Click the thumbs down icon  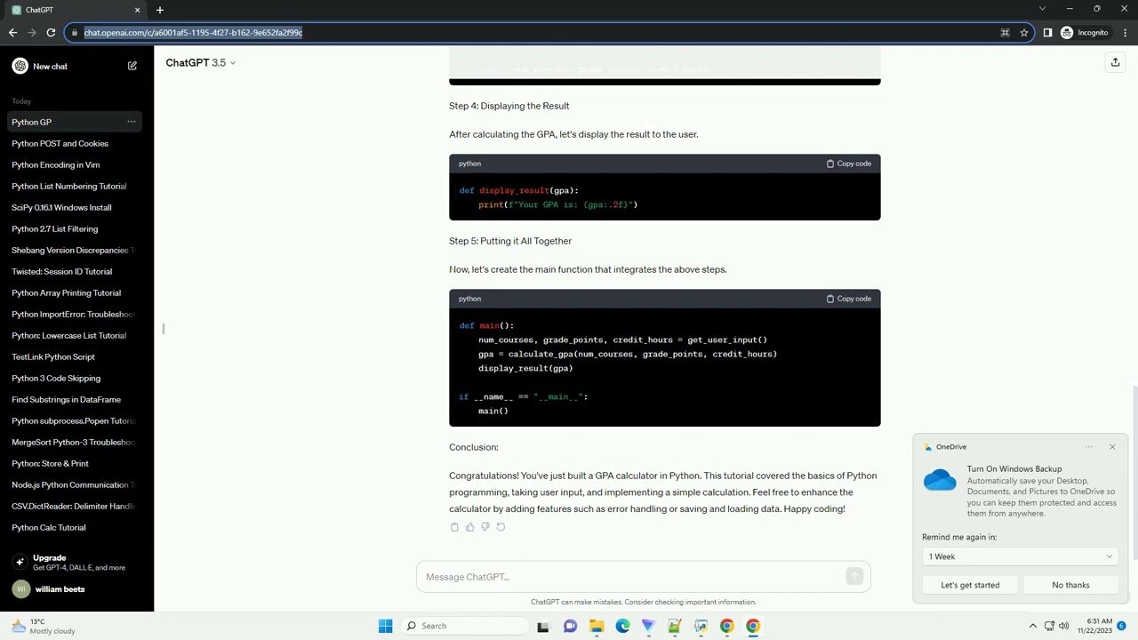tap(485, 527)
